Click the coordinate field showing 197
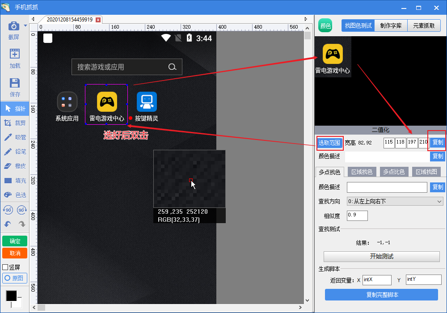 pyautogui.click(x=412, y=143)
